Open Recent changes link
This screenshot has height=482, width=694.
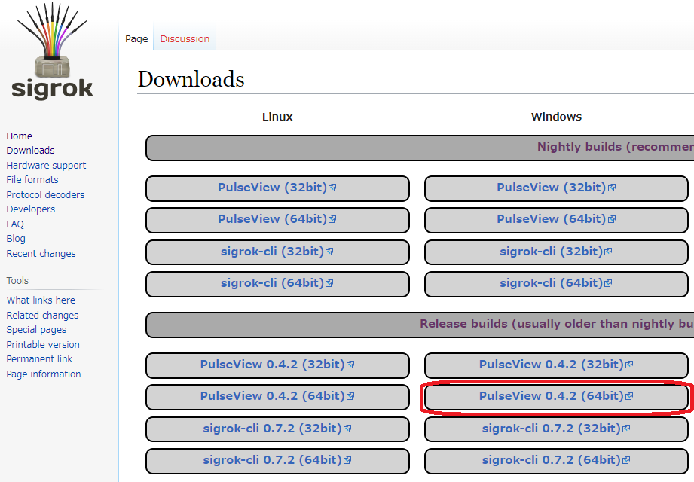coord(41,254)
